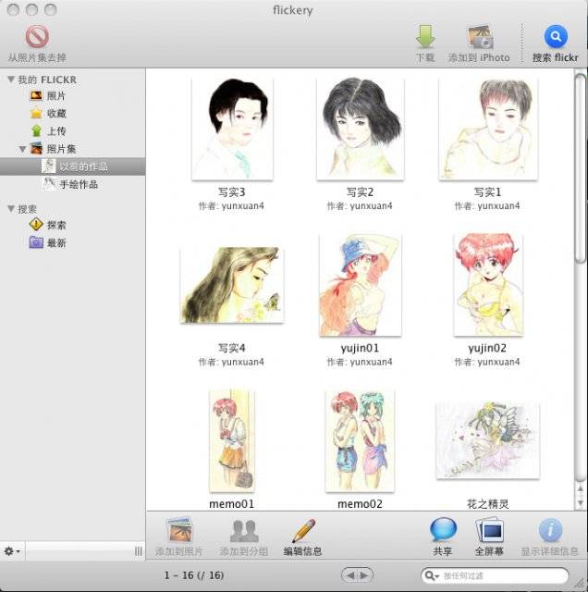Image resolution: width=588 pixels, height=592 pixels.
Task: Click the show detailed info icon
Action: [550, 531]
